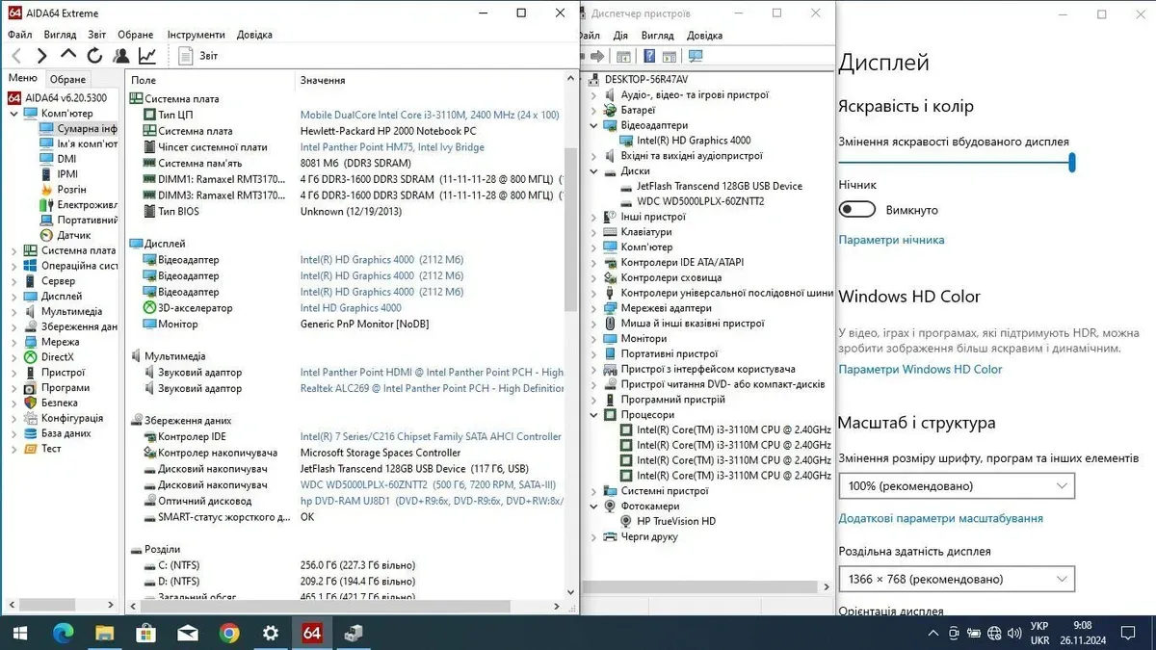Click the Refresh icon in AIDA64 toolbar
Screen dimensions: 1156x650
94,56
